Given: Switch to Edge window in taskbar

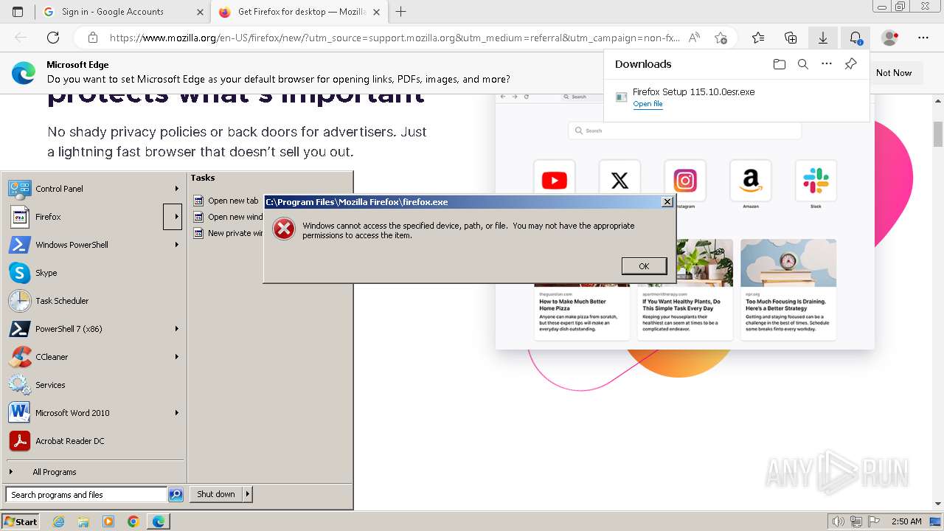Looking at the screenshot, I should 158,521.
